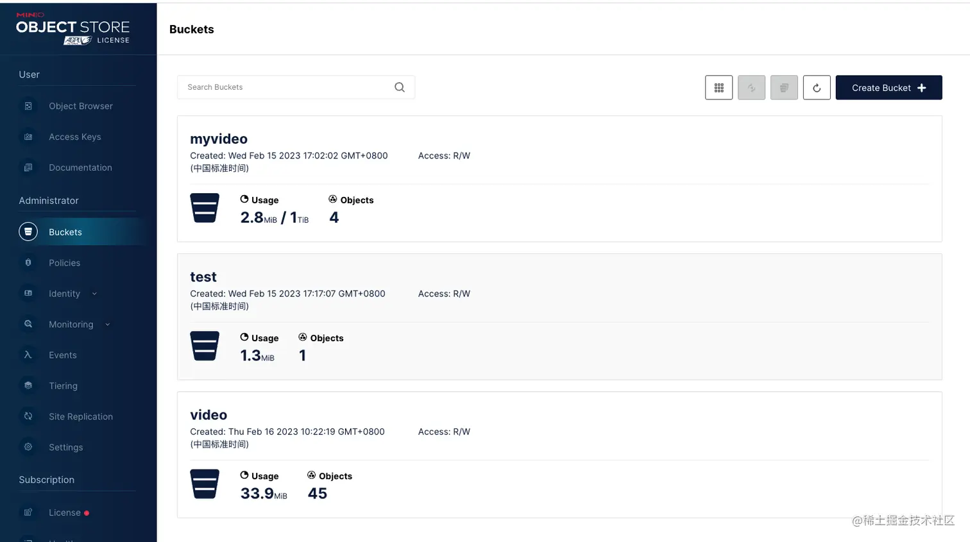Click the Documentation sidebar icon
The width and height of the screenshot is (970, 542).
point(28,167)
